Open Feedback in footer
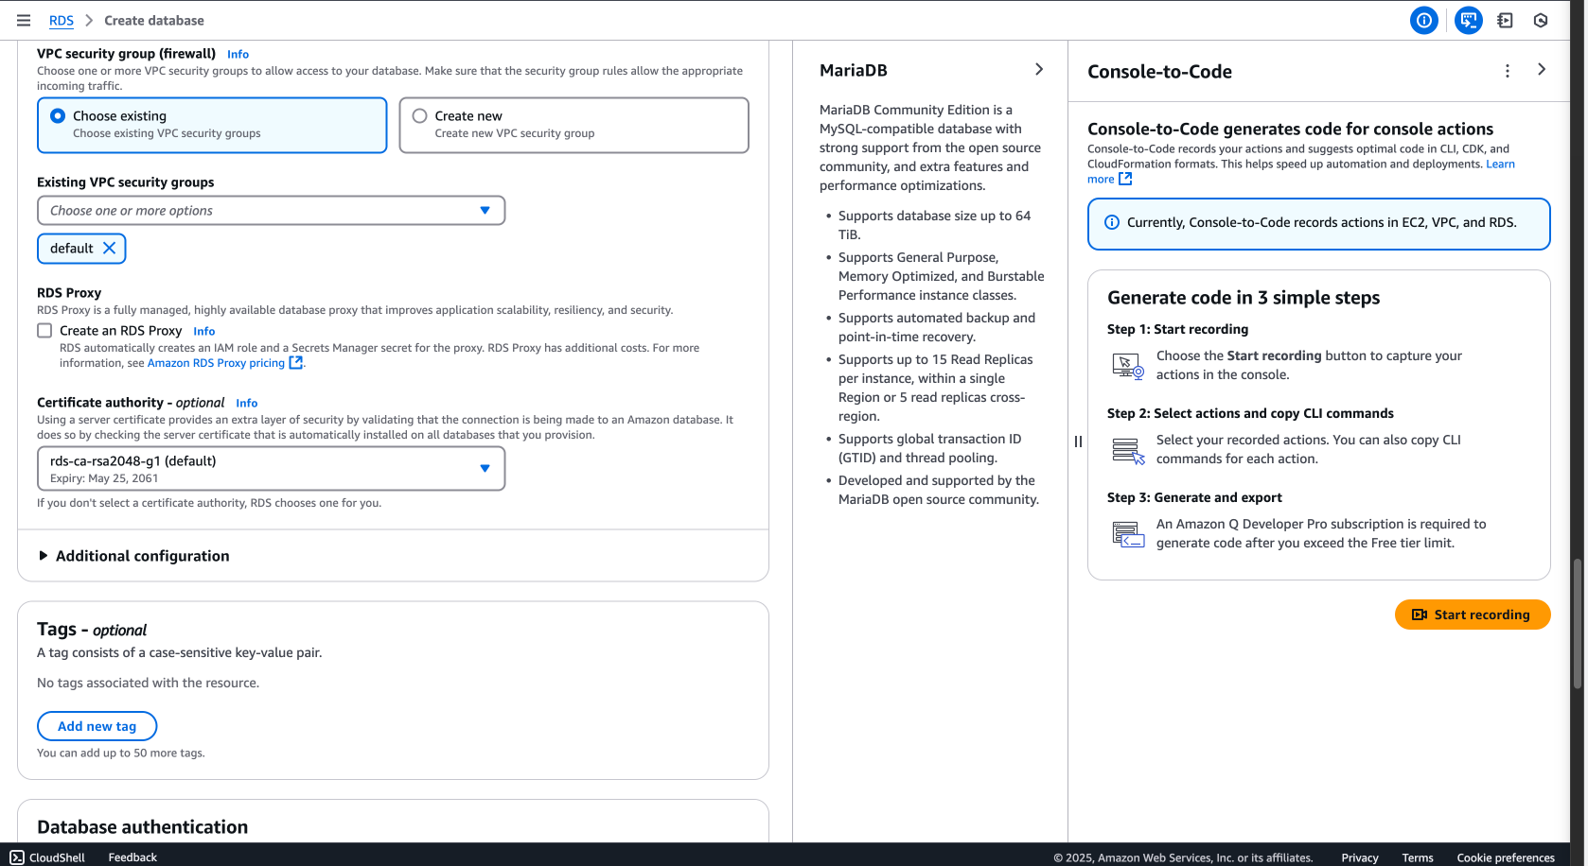This screenshot has height=866, width=1588. point(132,857)
